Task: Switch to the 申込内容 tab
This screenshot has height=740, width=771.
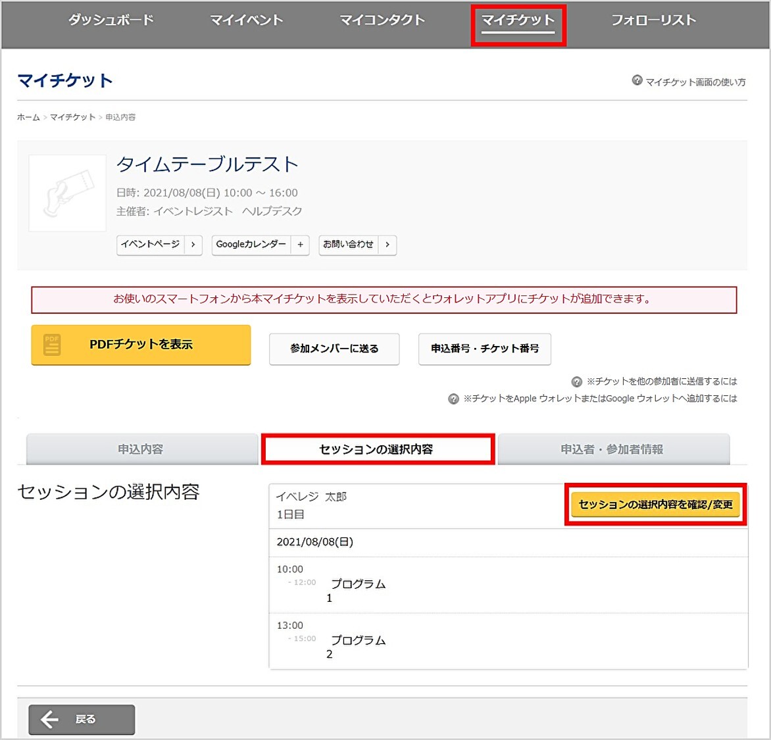Action: [141, 449]
